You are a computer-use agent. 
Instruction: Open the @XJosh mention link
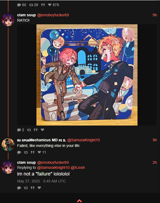pos(78,167)
